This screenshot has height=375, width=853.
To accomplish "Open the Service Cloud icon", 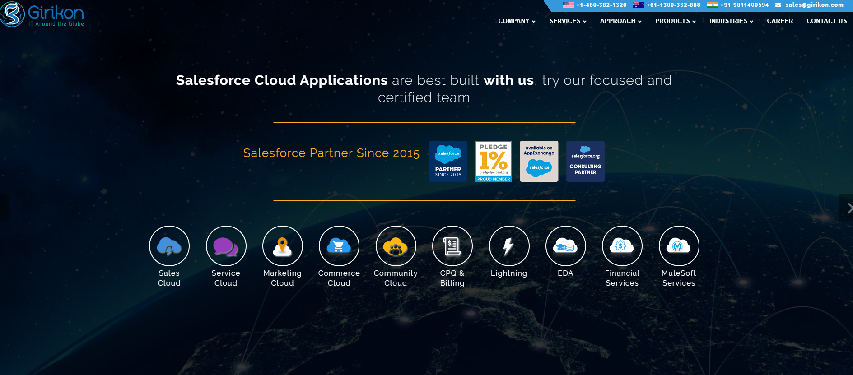I will pyautogui.click(x=226, y=246).
